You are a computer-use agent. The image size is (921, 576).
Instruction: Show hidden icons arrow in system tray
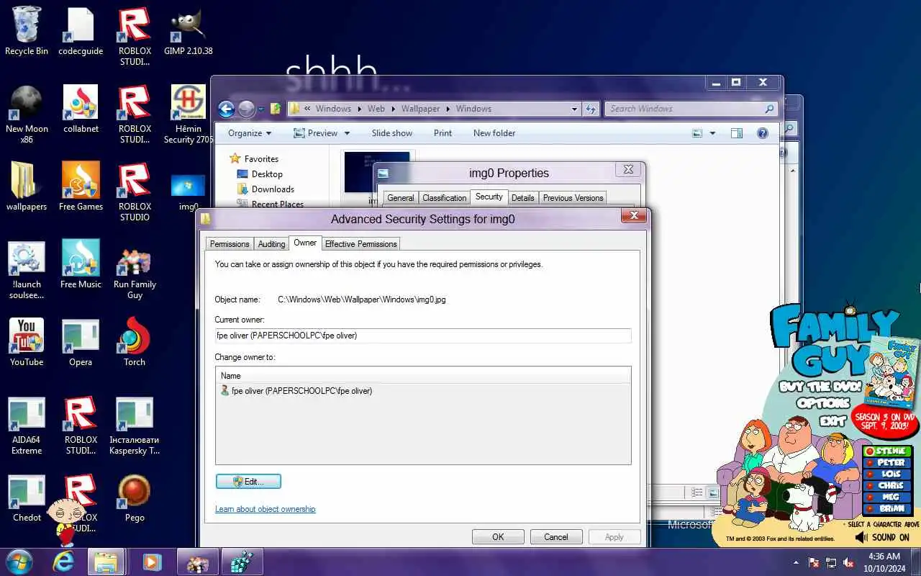(796, 562)
